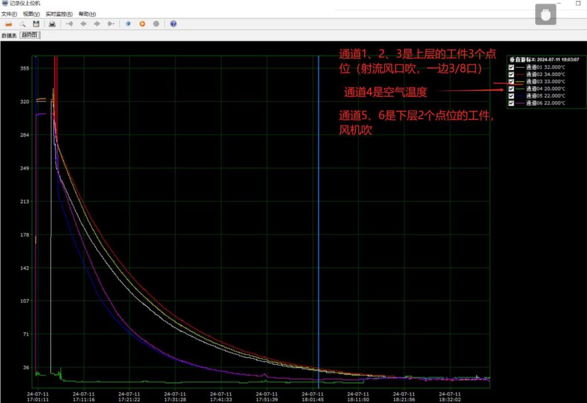This screenshot has width=587, height=403.
Task: Click the magnifier search icon in toolbar
Action: pyautogui.click(x=22, y=24)
